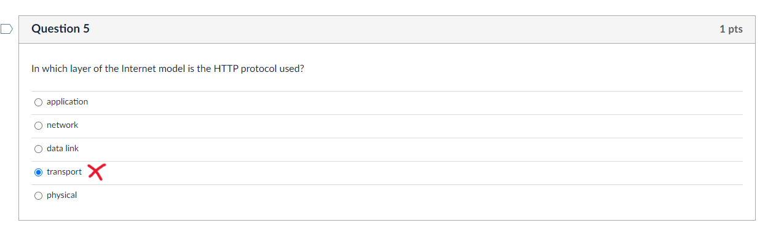Image resolution: width=776 pixels, height=236 pixels.
Task: Click the Question 5 heading
Action: coord(60,29)
